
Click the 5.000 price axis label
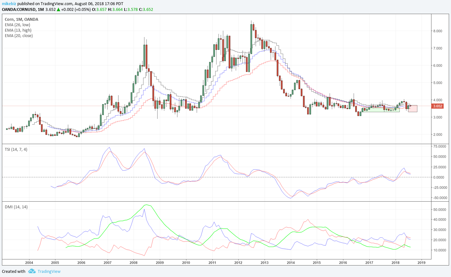tap(438, 83)
